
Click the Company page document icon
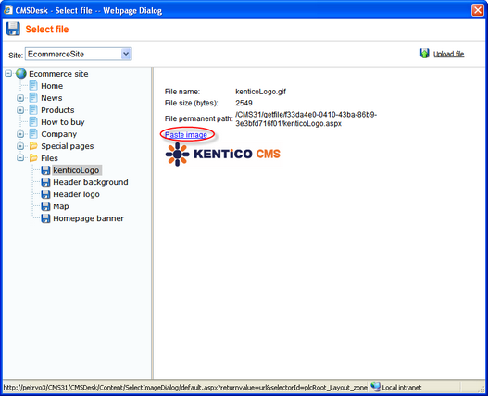(33, 134)
